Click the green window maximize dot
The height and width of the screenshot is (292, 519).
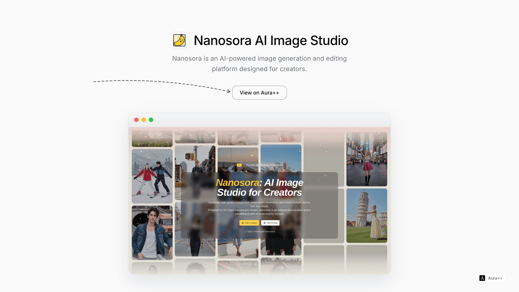click(x=151, y=120)
